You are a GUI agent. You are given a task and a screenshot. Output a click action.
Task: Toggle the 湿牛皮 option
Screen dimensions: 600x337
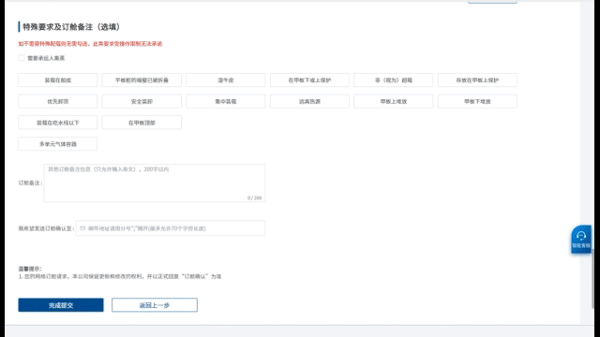point(225,81)
